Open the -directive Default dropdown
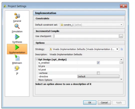 click(x=98, y=77)
